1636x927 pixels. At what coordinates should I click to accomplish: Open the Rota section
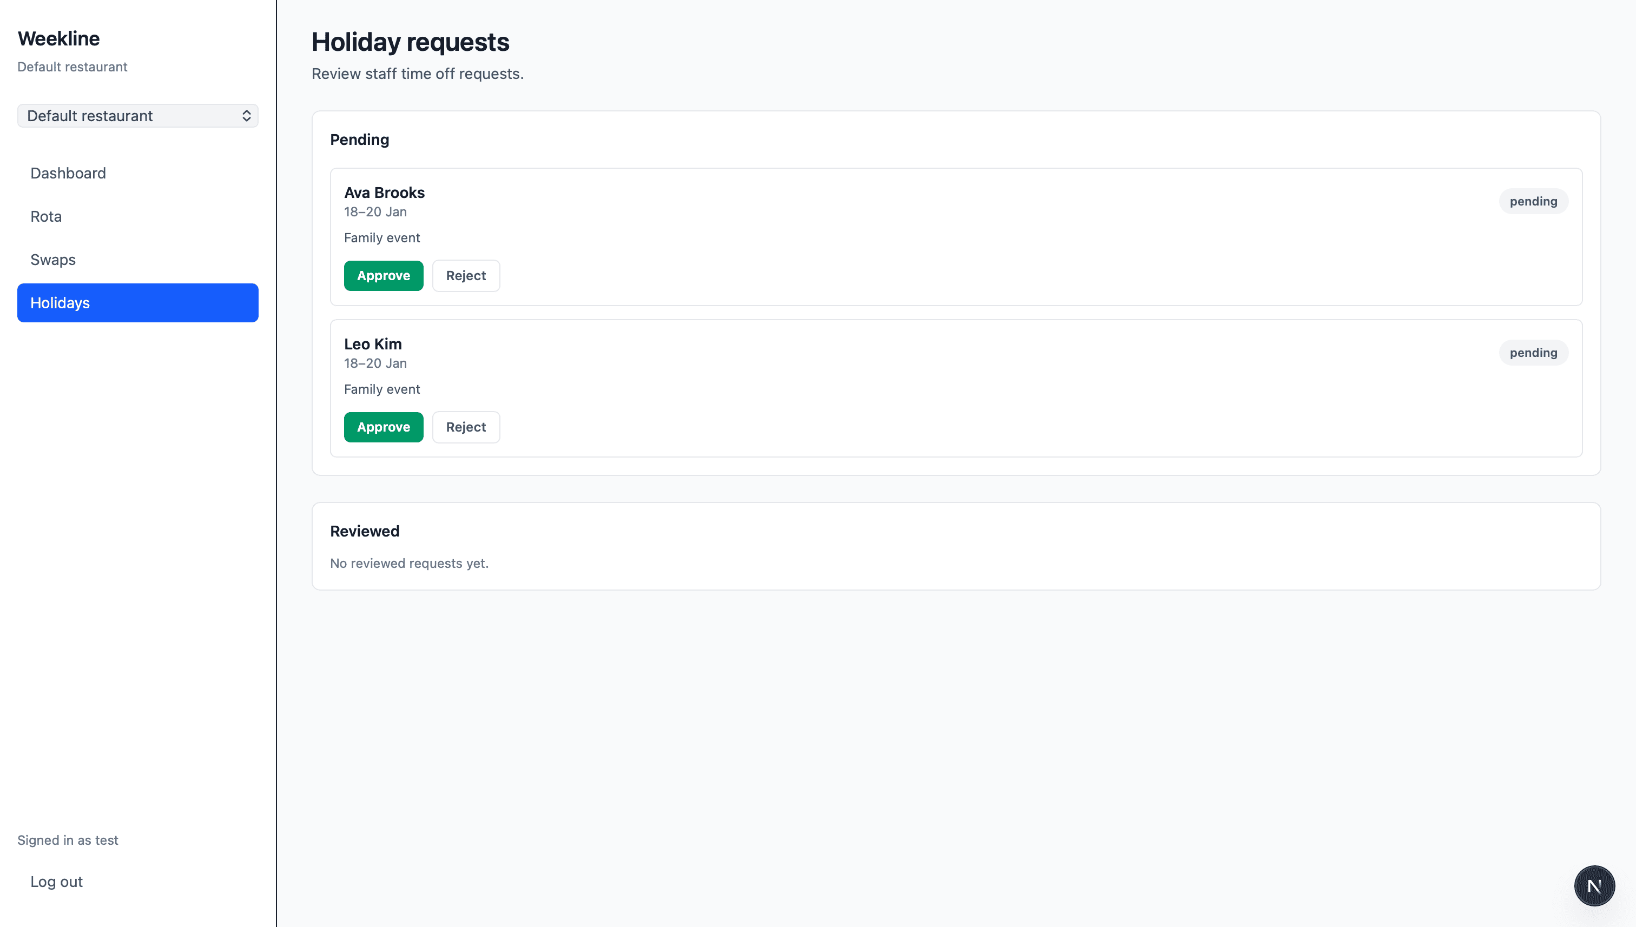point(45,216)
